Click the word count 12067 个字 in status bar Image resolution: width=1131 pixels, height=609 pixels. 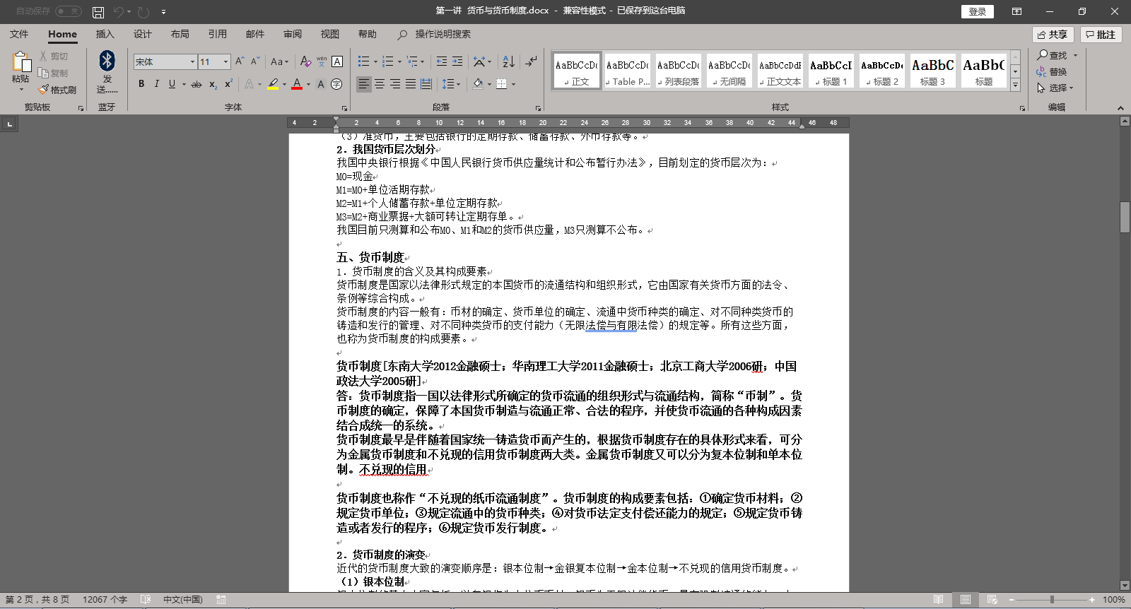click(x=105, y=600)
